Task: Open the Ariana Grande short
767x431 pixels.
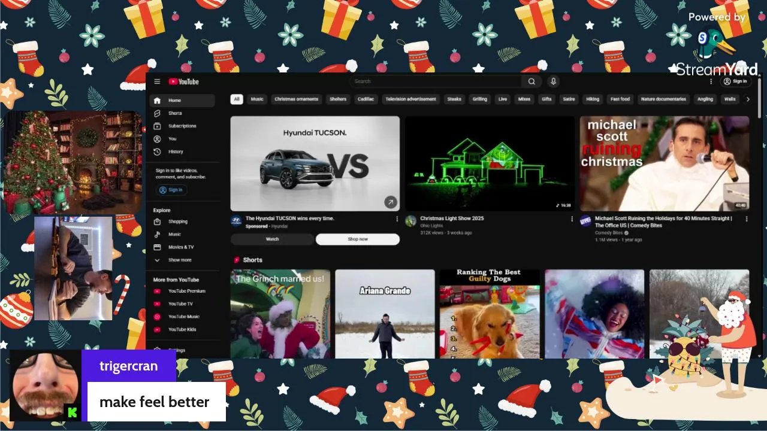Action: 385,314
